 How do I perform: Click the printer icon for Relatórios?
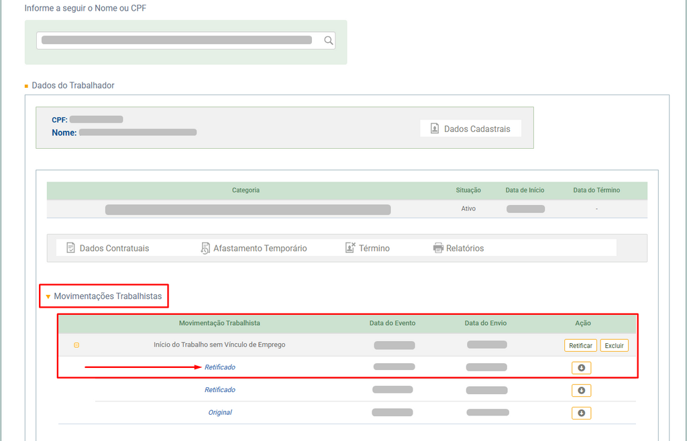click(x=438, y=248)
